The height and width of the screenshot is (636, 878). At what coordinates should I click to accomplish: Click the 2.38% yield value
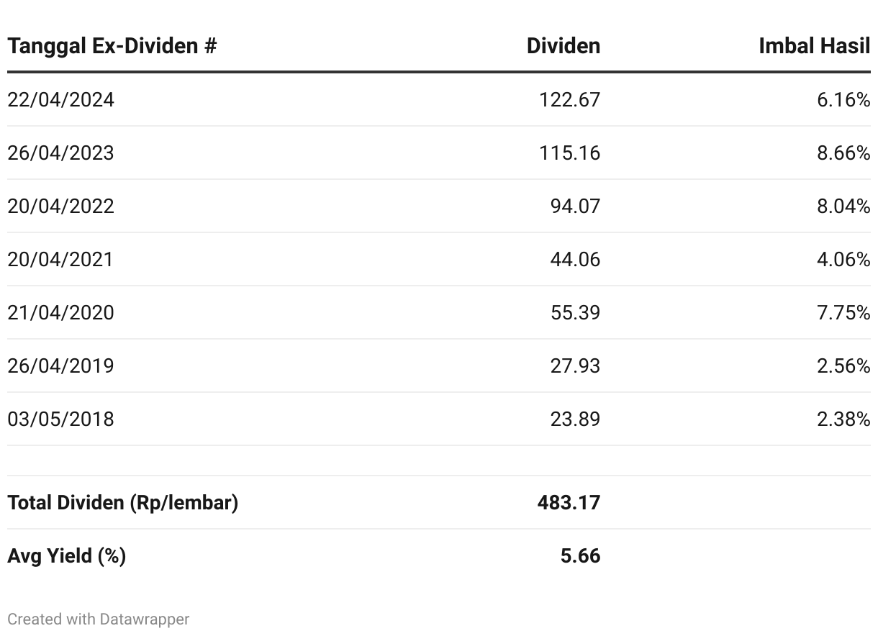pos(843,419)
